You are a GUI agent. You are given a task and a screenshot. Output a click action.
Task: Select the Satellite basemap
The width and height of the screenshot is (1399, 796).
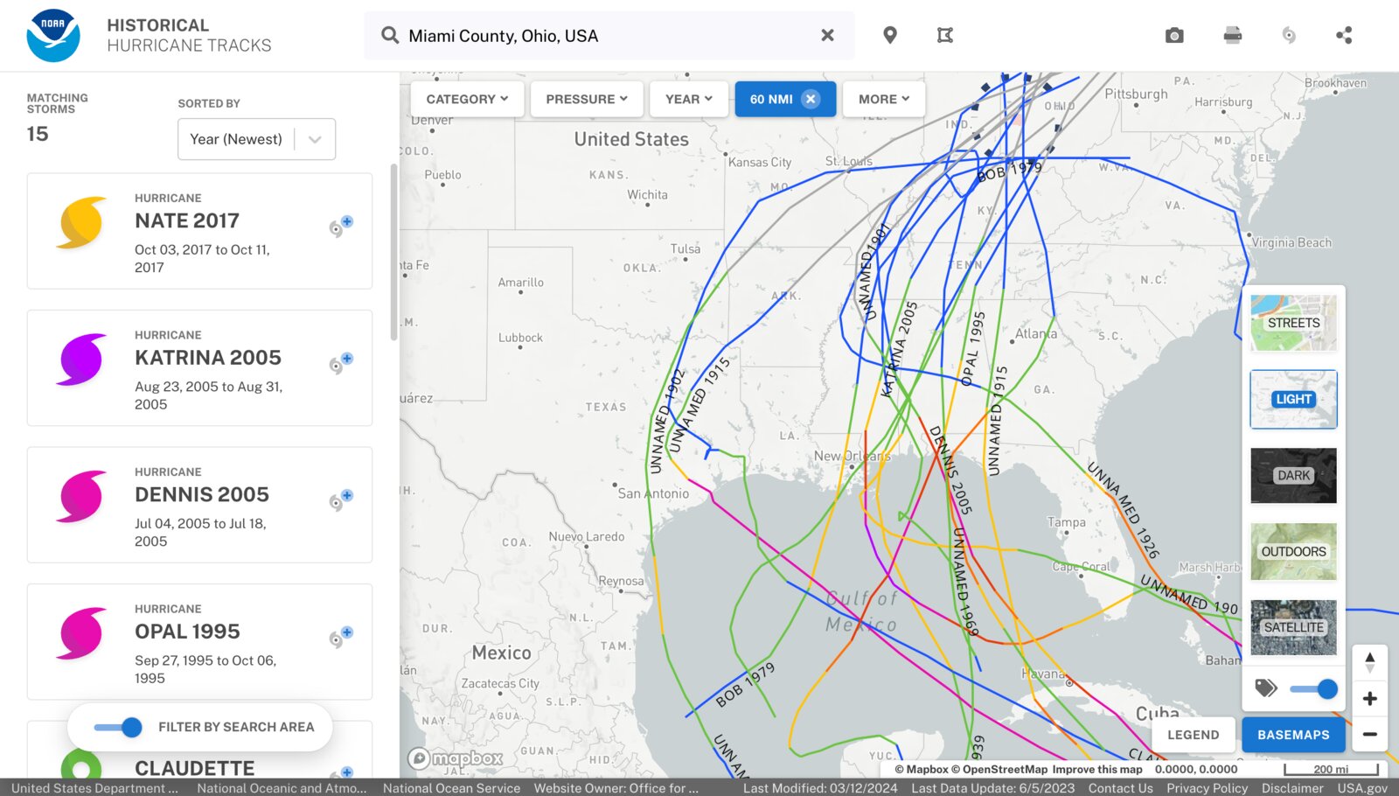tap(1293, 627)
